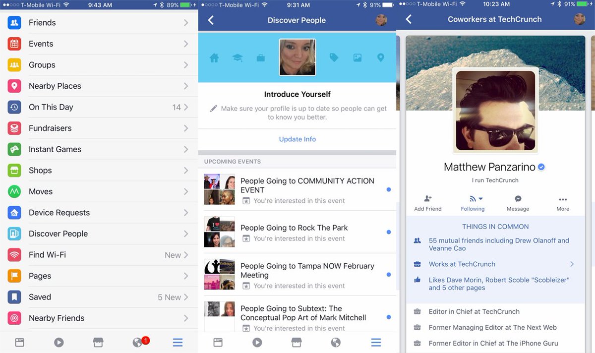Expand the Groups row chevron
Screen dimensions: 595x353
[x=186, y=65]
